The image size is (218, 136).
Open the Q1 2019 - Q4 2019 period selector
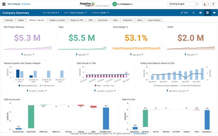[37, 91]
